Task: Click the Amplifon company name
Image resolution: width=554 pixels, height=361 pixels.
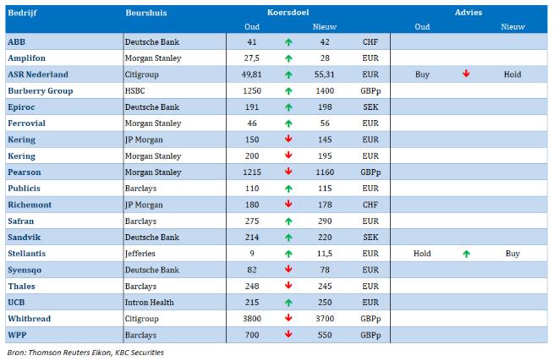Action: point(26,58)
